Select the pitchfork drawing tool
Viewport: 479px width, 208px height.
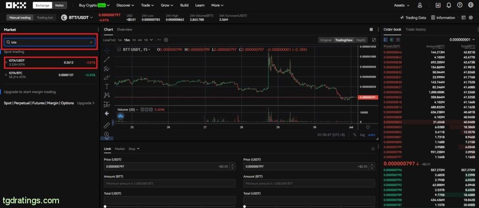click(107, 68)
